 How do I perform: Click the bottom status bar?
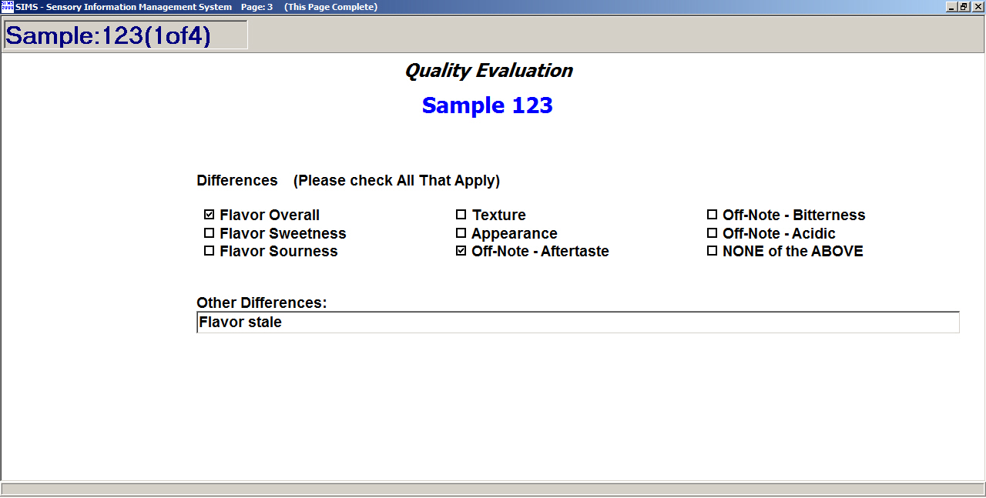pyautogui.click(x=493, y=489)
